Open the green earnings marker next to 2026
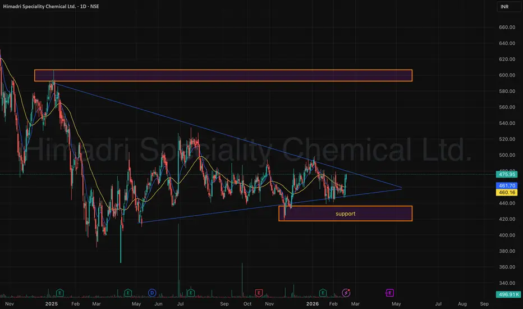Screen dimensions: 523x309 point(323,293)
